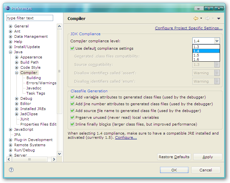Click horizontal scrollbar right arrow
This screenshot has width=230, height=183.
click(54, 159)
